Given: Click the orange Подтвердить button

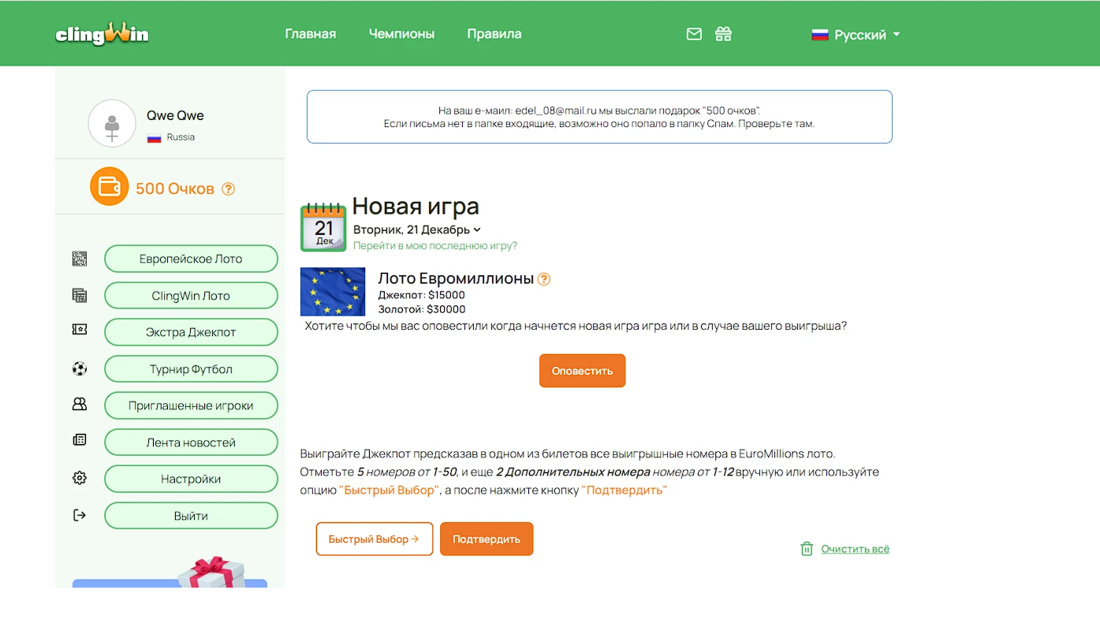Looking at the screenshot, I should pyautogui.click(x=487, y=539).
